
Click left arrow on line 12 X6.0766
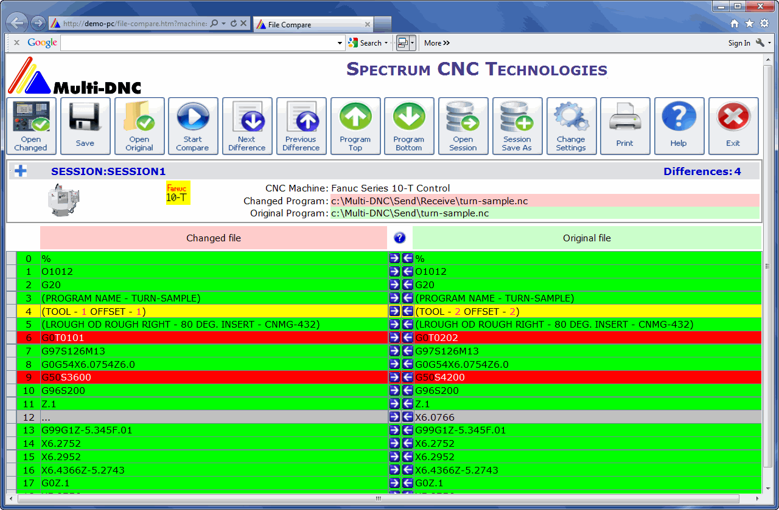coord(408,416)
